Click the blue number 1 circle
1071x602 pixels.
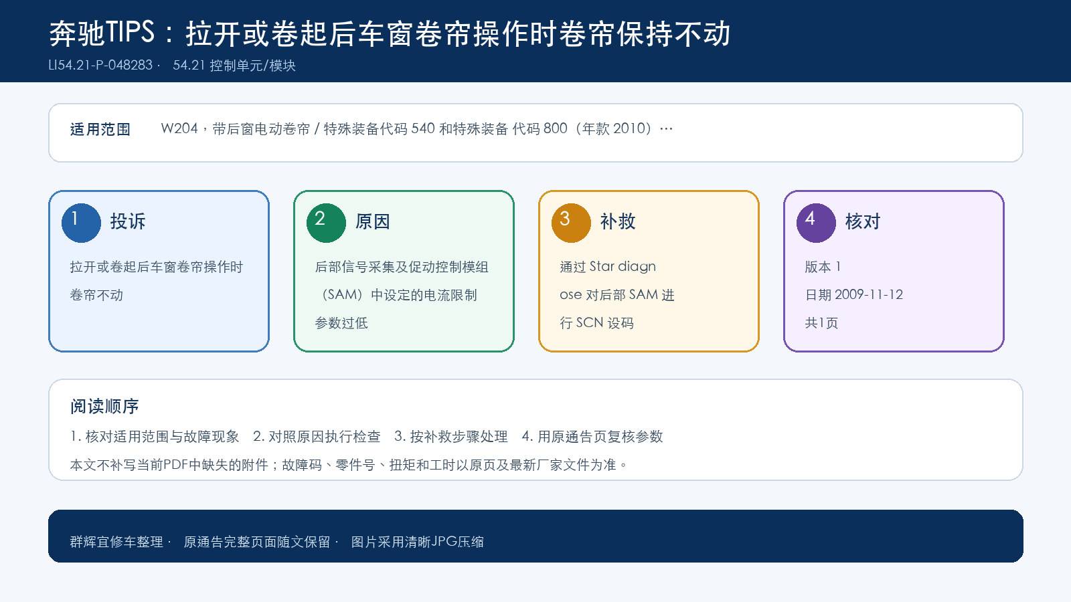[81, 223]
